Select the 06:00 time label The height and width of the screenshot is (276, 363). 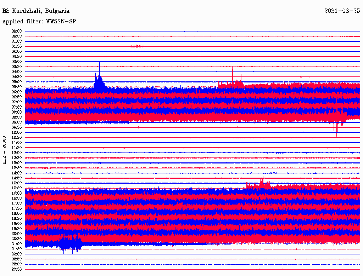pos(17,92)
